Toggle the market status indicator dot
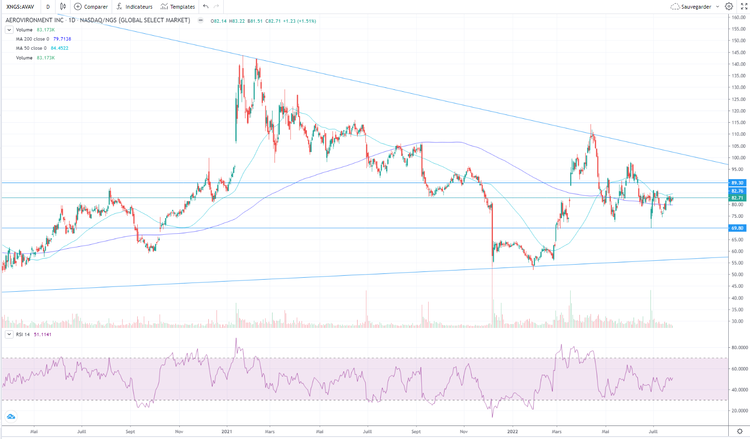Viewport: 750px width, 439px height. click(x=201, y=21)
